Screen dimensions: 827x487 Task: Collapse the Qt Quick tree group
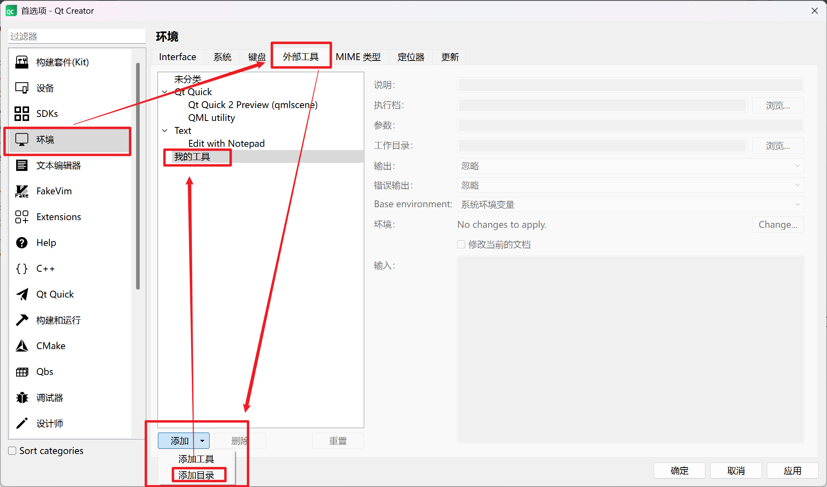pyautogui.click(x=165, y=92)
